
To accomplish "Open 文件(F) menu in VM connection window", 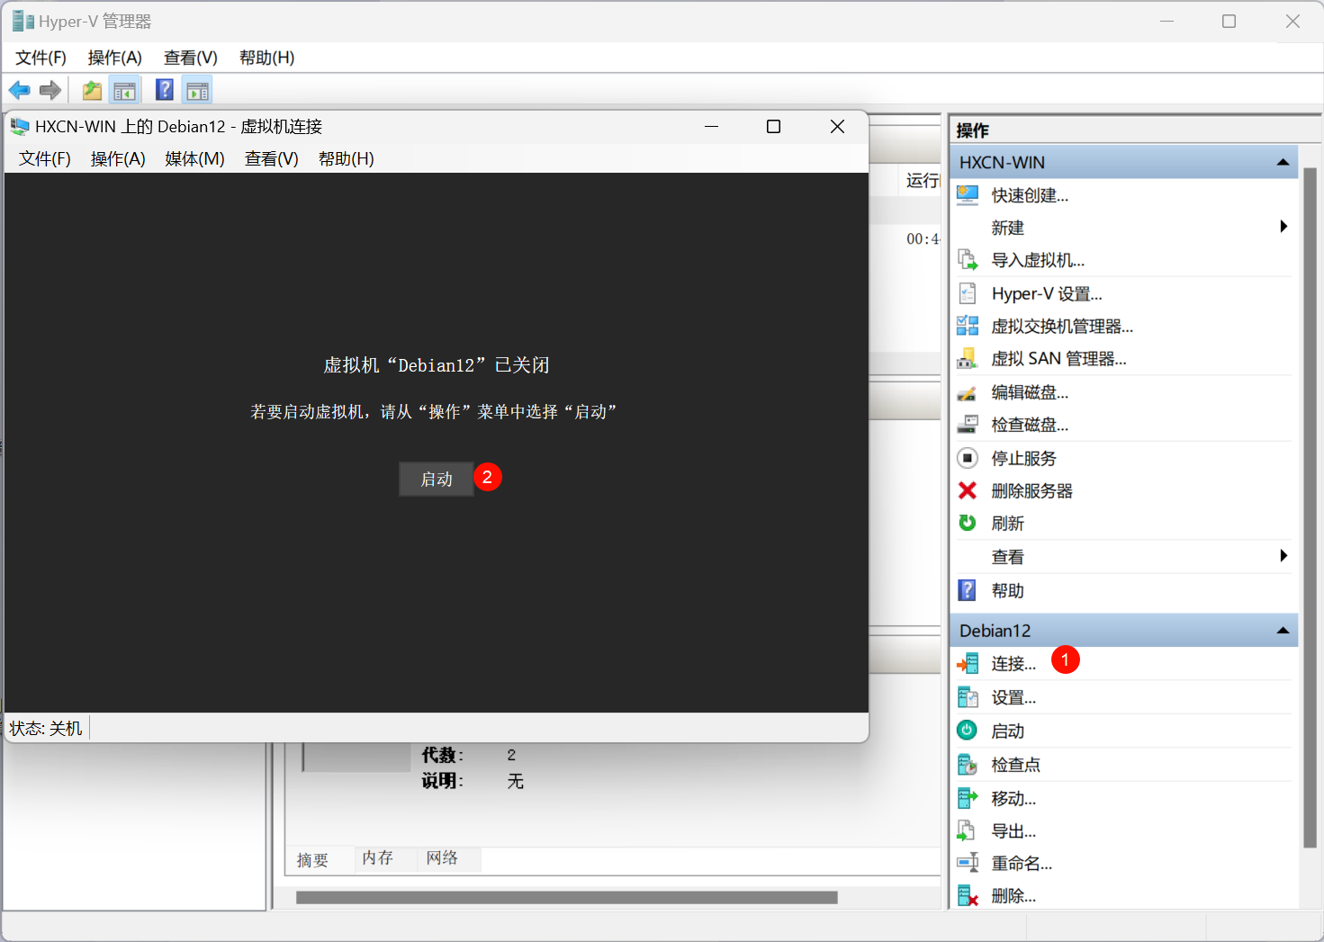I will tap(45, 158).
